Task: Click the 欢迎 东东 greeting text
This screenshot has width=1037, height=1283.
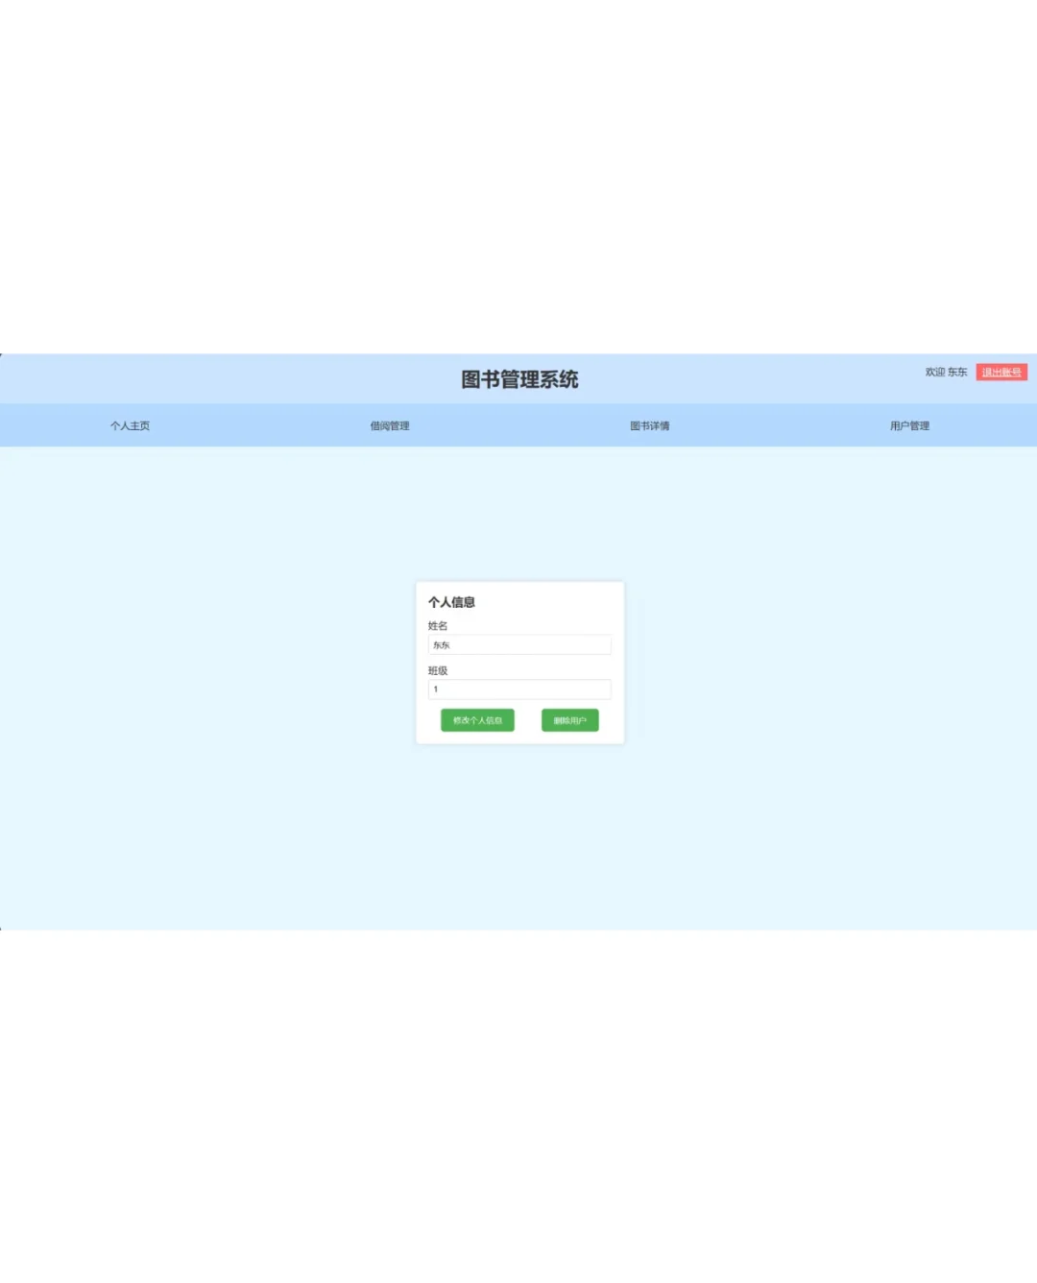Action: point(947,372)
